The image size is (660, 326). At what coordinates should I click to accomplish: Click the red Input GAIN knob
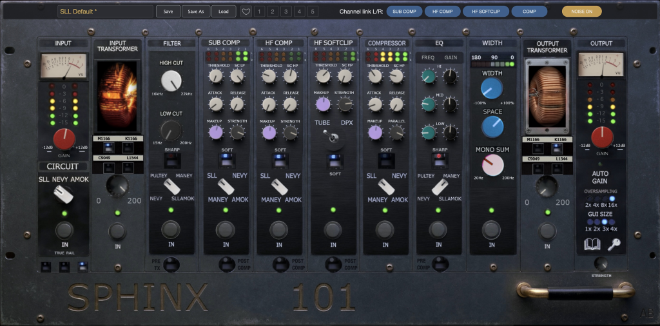tap(64, 139)
